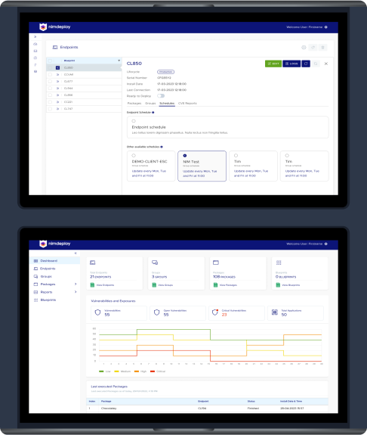This screenshot has width=367, height=435.
Task: Tick the checkbox for endpoint CCVM
Action: (50, 75)
